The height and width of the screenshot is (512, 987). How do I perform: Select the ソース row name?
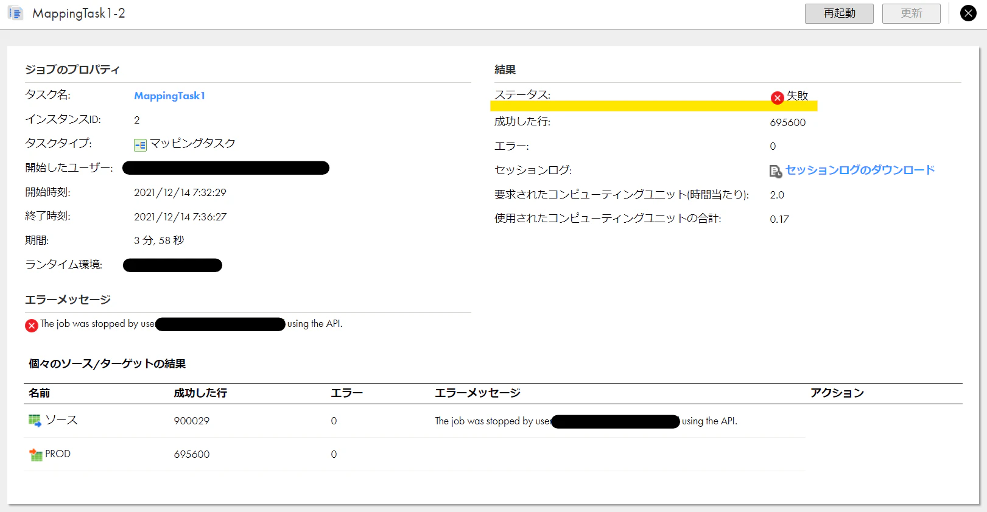(x=61, y=420)
